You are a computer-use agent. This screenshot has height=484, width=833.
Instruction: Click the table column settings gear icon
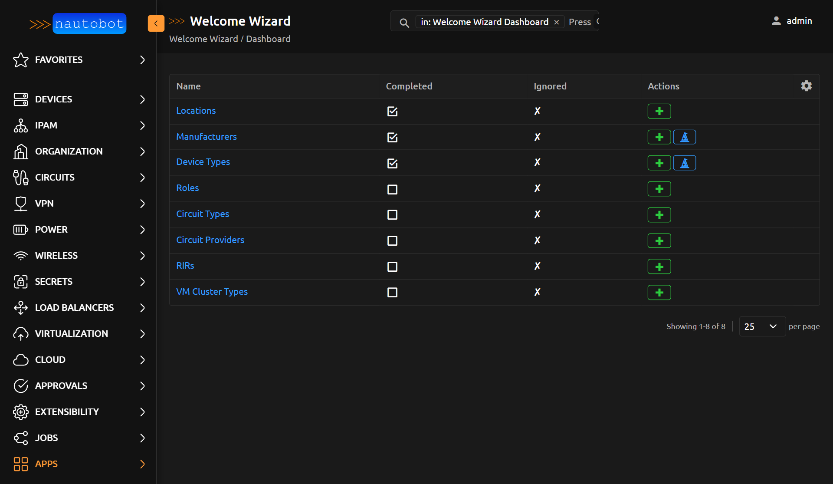coord(806,86)
